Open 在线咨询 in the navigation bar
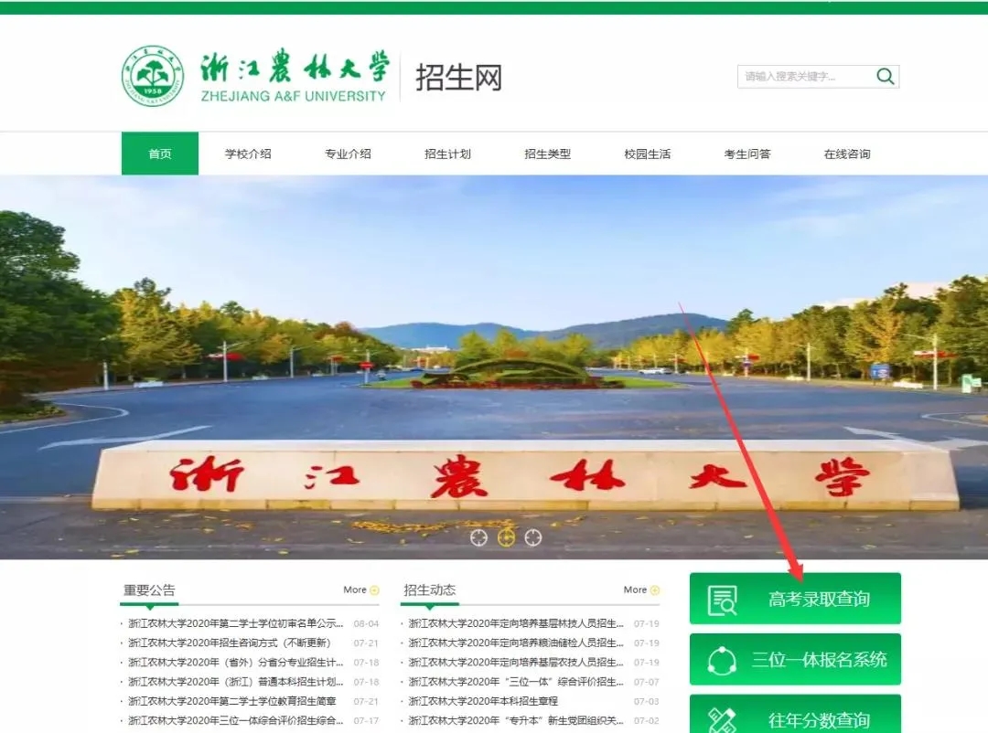This screenshot has width=988, height=733. coord(847,154)
